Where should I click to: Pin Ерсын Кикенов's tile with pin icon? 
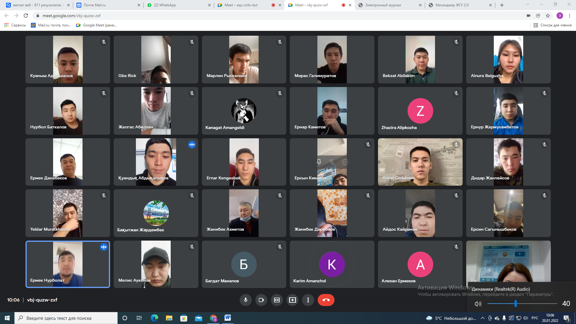pos(319,162)
